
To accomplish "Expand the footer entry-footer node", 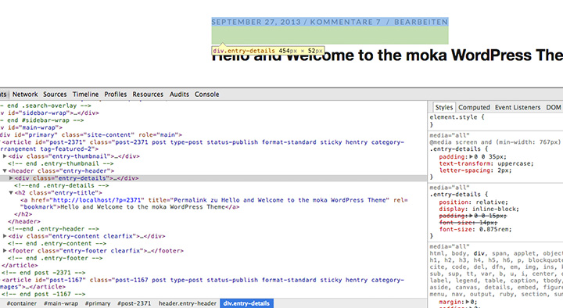I will click(x=5, y=251).
